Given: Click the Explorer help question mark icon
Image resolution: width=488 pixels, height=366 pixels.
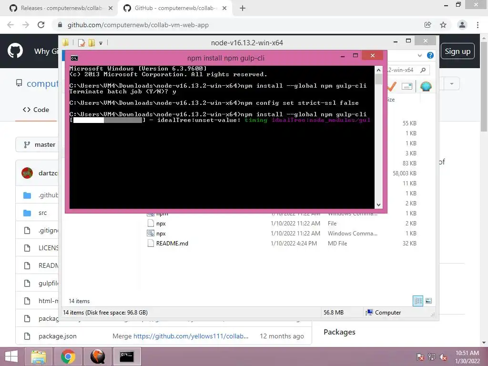Looking at the screenshot, I should (430, 55).
